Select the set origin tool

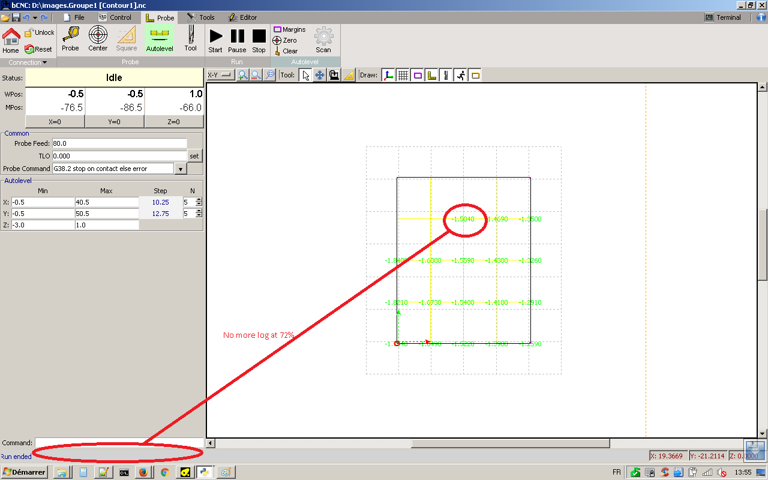(334, 75)
